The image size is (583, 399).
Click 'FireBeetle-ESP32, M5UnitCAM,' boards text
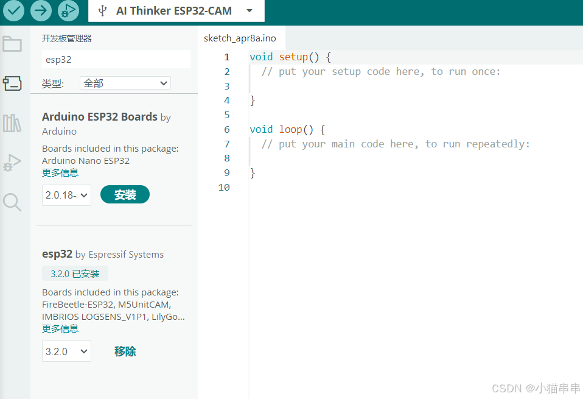point(106,305)
